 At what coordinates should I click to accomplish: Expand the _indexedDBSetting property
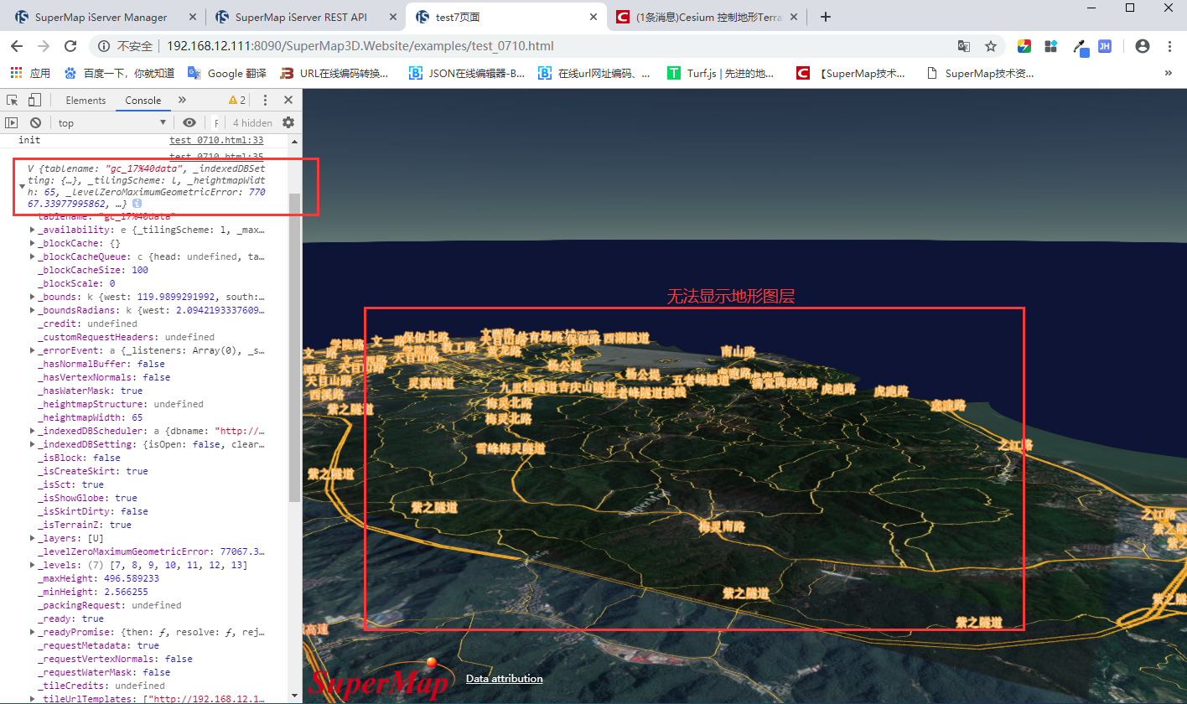(32, 444)
